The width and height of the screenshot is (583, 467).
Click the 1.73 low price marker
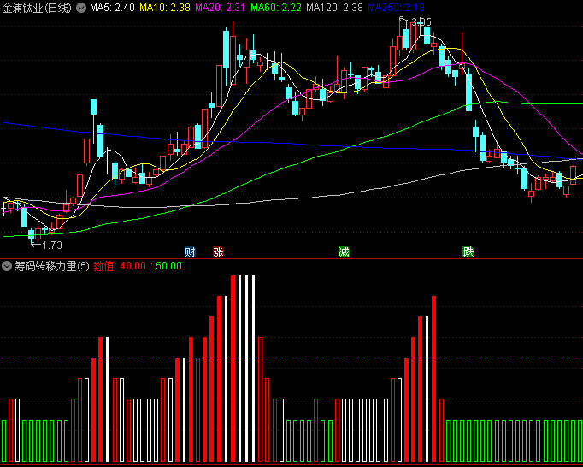click(x=52, y=245)
